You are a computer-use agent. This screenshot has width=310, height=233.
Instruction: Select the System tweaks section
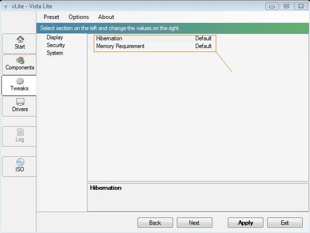pyautogui.click(x=55, y=53)
